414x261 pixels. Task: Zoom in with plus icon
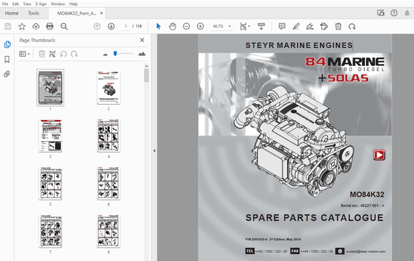200,27
